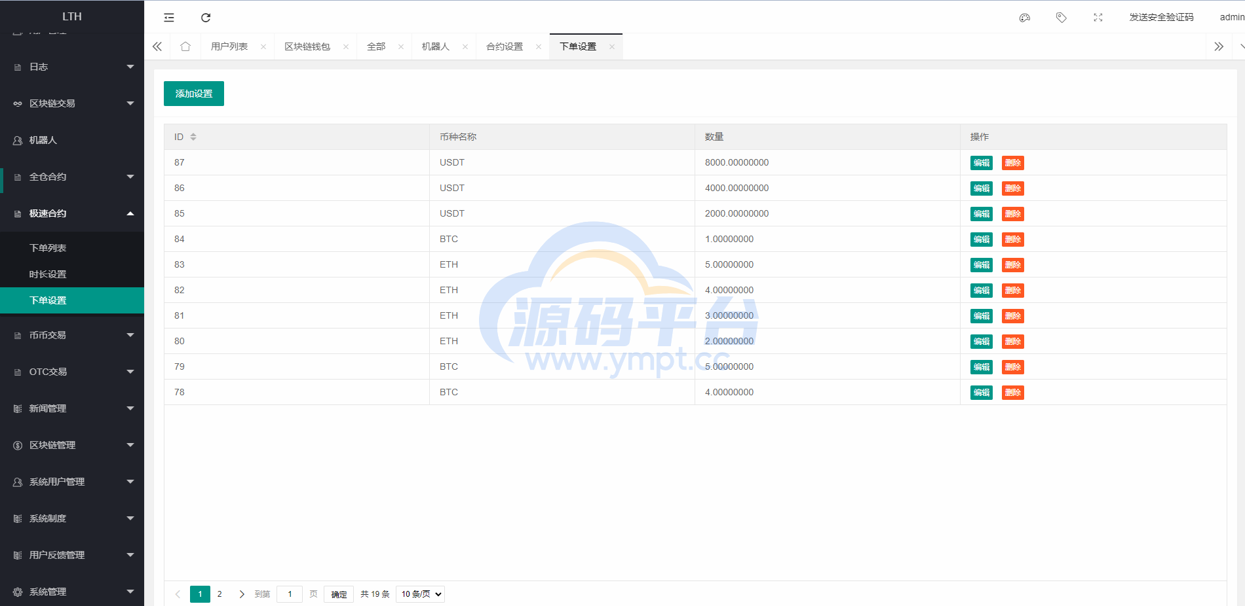The width and height of the screenshot is (1245, 606).
Task: Open the theme palette icon
Action: (x=1025, y=18)
